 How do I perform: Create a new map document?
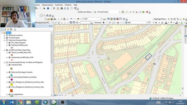[x=46, y=19]
